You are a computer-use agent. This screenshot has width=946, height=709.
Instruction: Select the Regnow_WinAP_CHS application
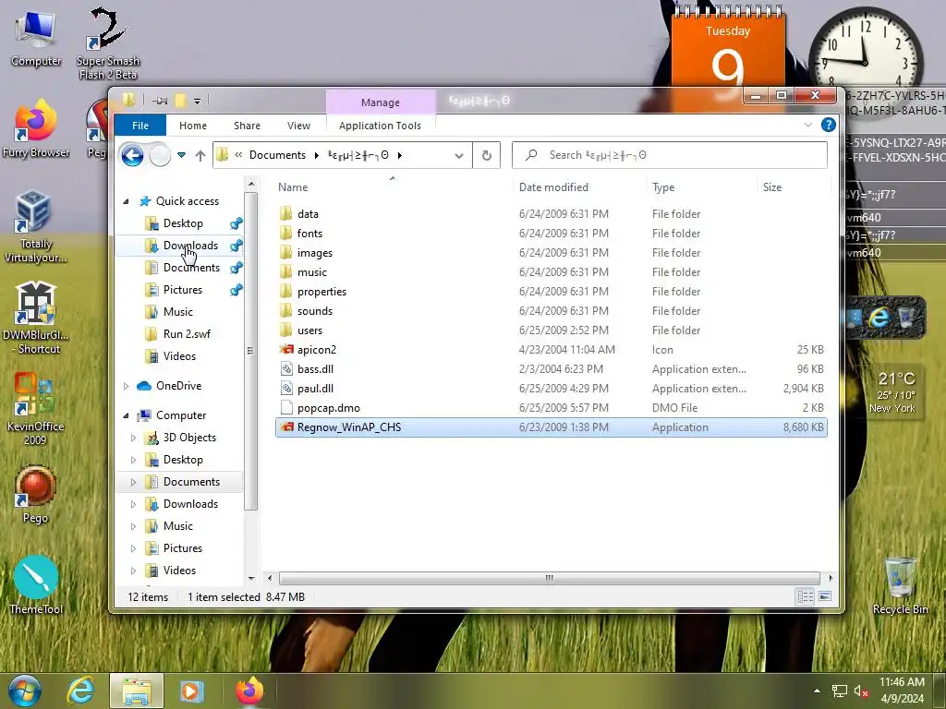pos(551,427)
